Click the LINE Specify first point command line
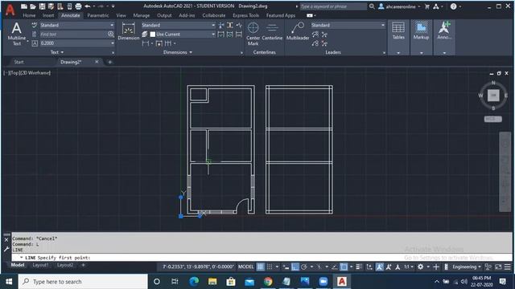Screen dimensions: 515x289 point(262,258)
